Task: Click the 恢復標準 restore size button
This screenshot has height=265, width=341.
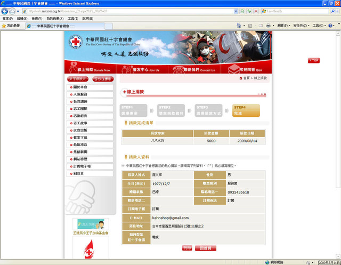Action: coord(103,79)
